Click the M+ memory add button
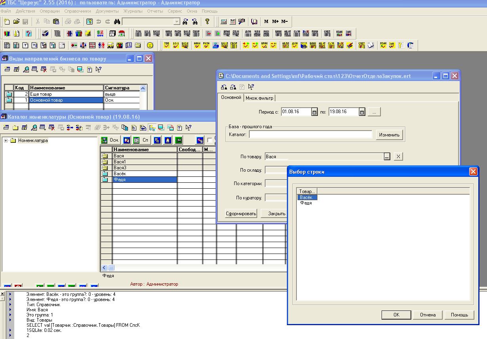Viewport: 487px width, 339px height. [276, 21]
